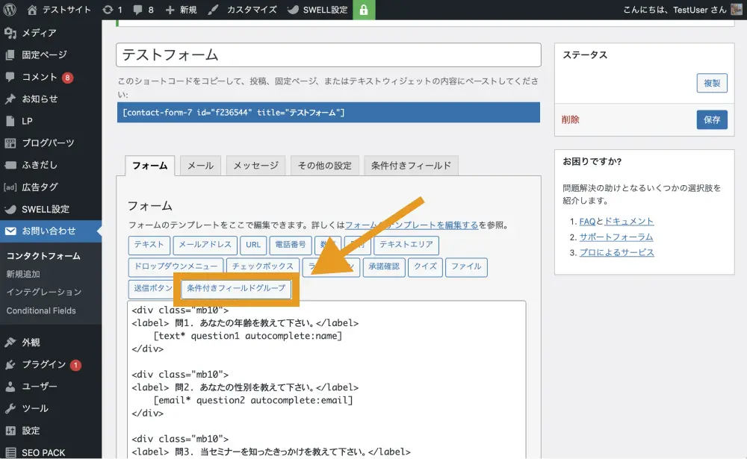Viewport: 747px width, 459px height.
Task: Open プラグイン in the sidebar
Action: tap(43, 364)
